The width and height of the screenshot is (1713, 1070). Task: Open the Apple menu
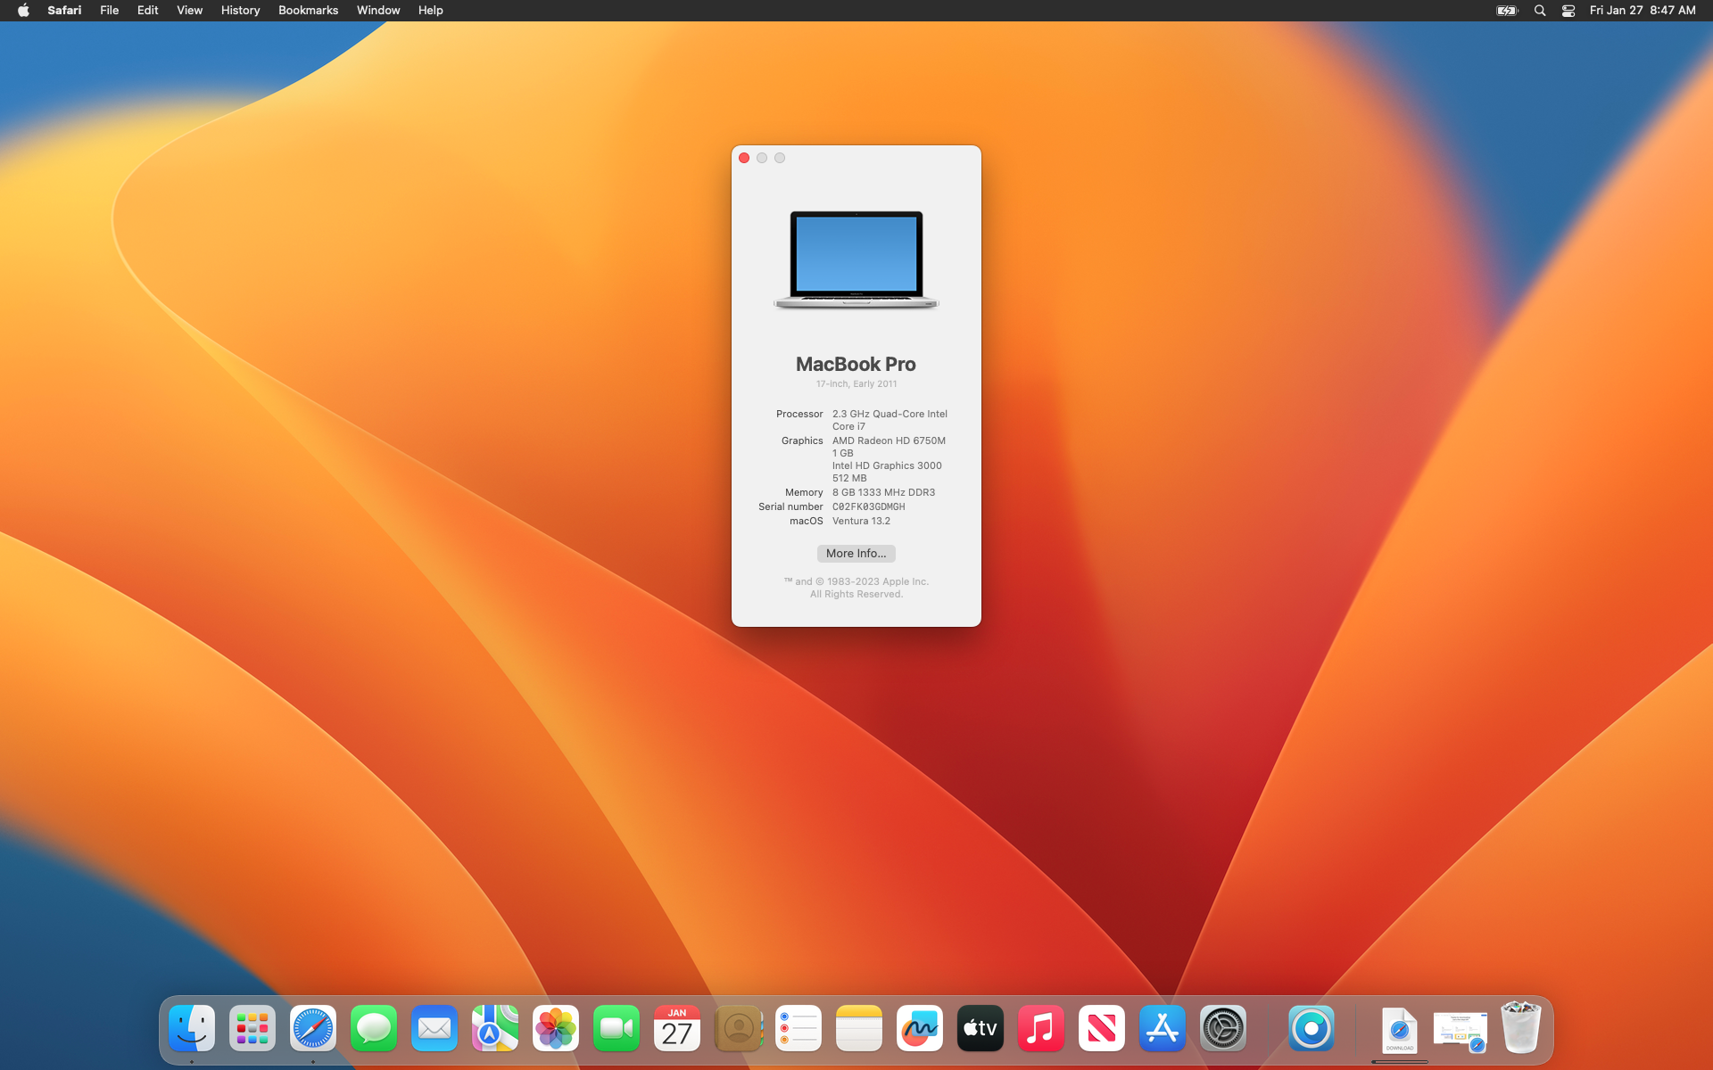click(23, 11)
